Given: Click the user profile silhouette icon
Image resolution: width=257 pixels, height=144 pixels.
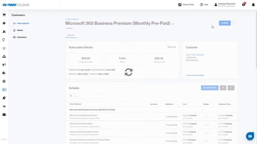Looking at the screenshot, I should [x=216, y=5].
